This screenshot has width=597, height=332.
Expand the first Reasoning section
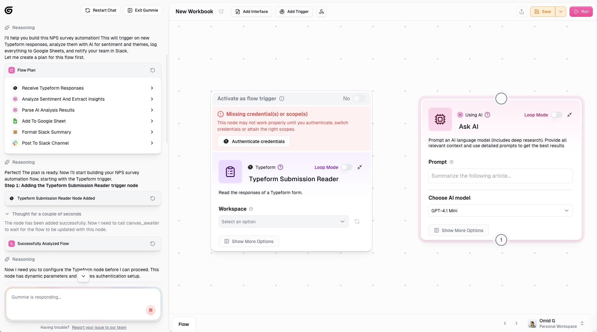coord(20,28)
